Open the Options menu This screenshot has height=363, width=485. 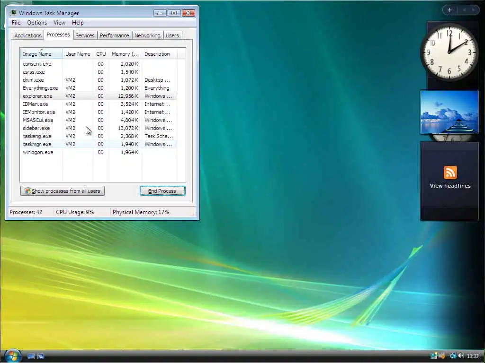37,23
